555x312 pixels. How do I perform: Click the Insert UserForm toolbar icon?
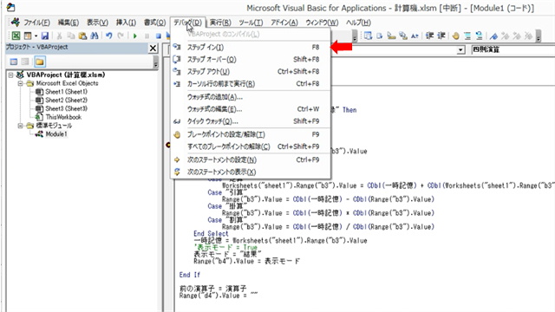coord(28,36)
